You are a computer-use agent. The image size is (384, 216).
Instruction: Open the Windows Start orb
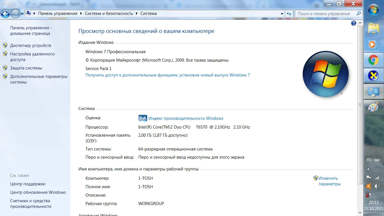tap(374, 10)
